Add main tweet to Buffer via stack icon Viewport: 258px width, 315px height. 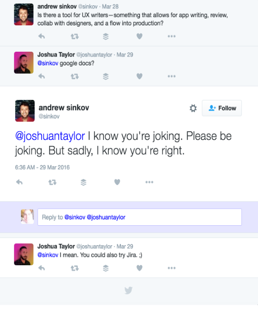(83, 182)
